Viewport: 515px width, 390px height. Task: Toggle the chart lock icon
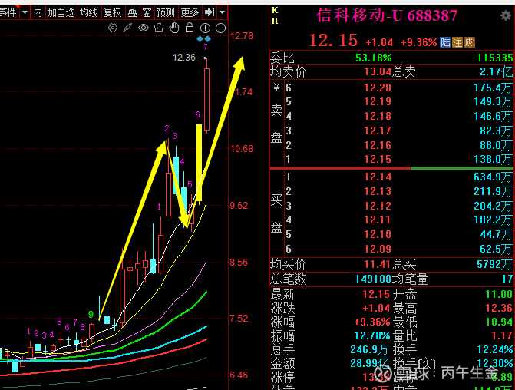pyautogui.click(x=190, y=28)
